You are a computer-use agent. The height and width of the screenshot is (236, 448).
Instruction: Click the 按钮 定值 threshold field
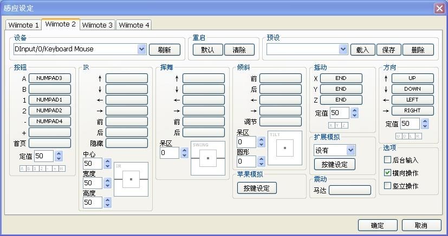click(44, 156)
